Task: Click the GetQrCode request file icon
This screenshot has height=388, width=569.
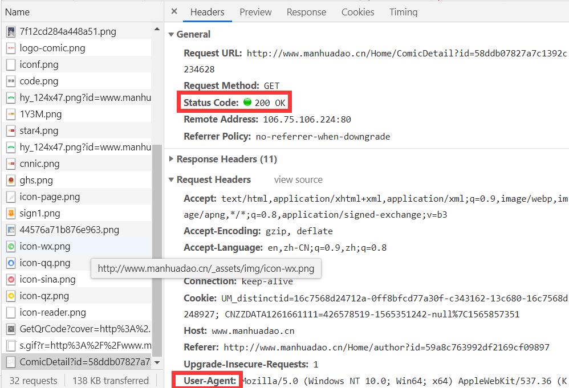Action: click(x=11, y=329)
